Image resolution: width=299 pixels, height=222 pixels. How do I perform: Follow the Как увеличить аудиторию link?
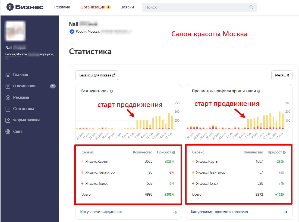101,212
